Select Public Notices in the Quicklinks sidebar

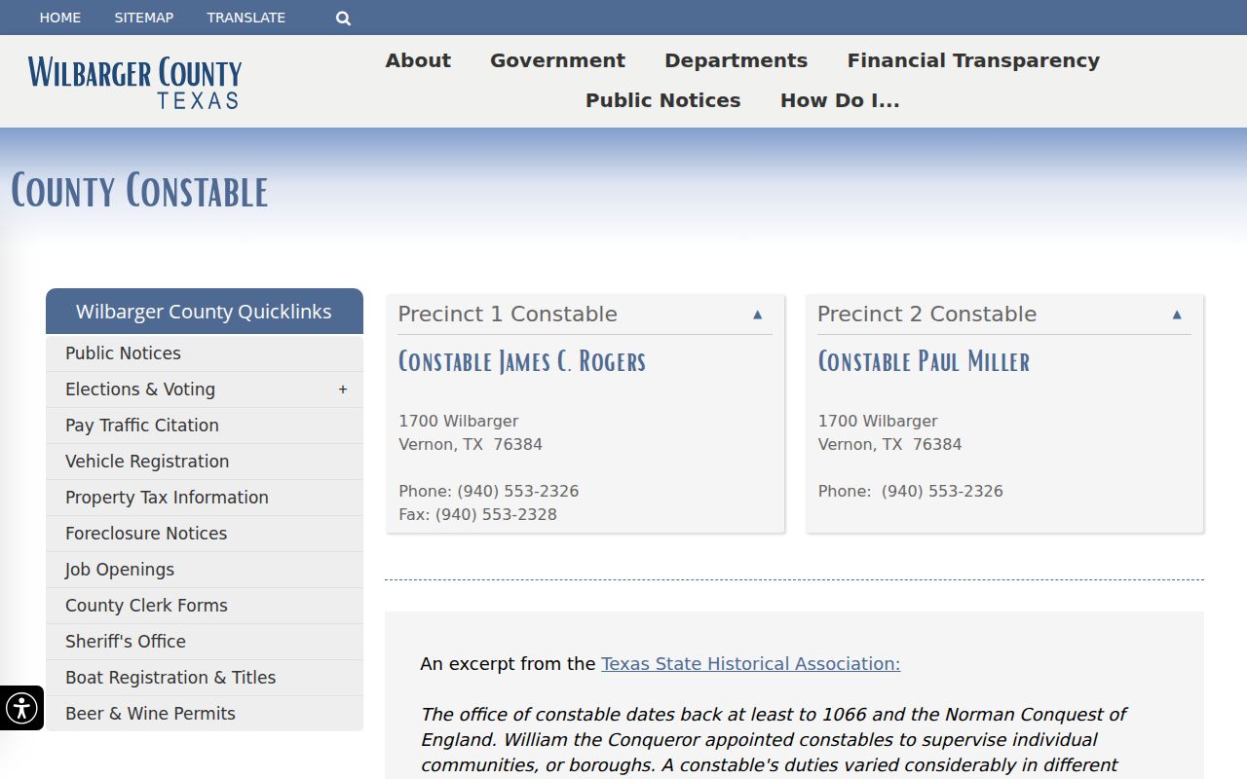[x=205, y=353]
